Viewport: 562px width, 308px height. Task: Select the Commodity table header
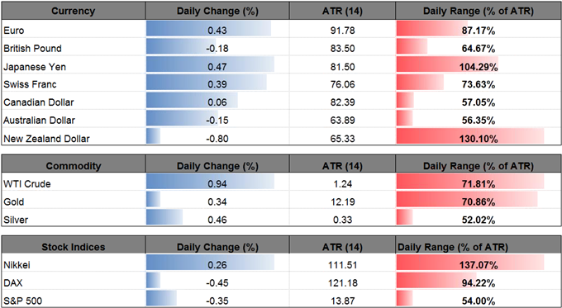point(73,166)
